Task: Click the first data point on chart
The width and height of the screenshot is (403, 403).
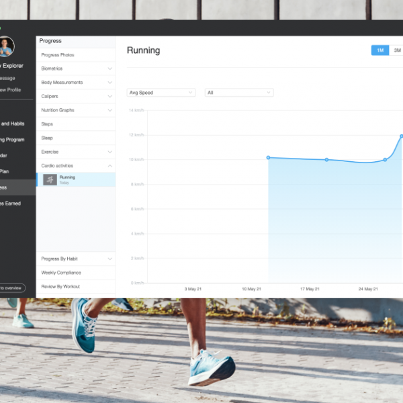Action: tap(268, 158)
